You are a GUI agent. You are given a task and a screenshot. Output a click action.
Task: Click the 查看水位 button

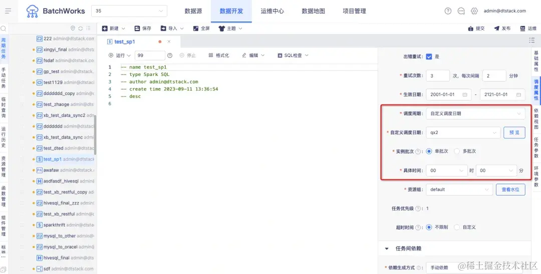pyautogui.click(x=510, y=189)
